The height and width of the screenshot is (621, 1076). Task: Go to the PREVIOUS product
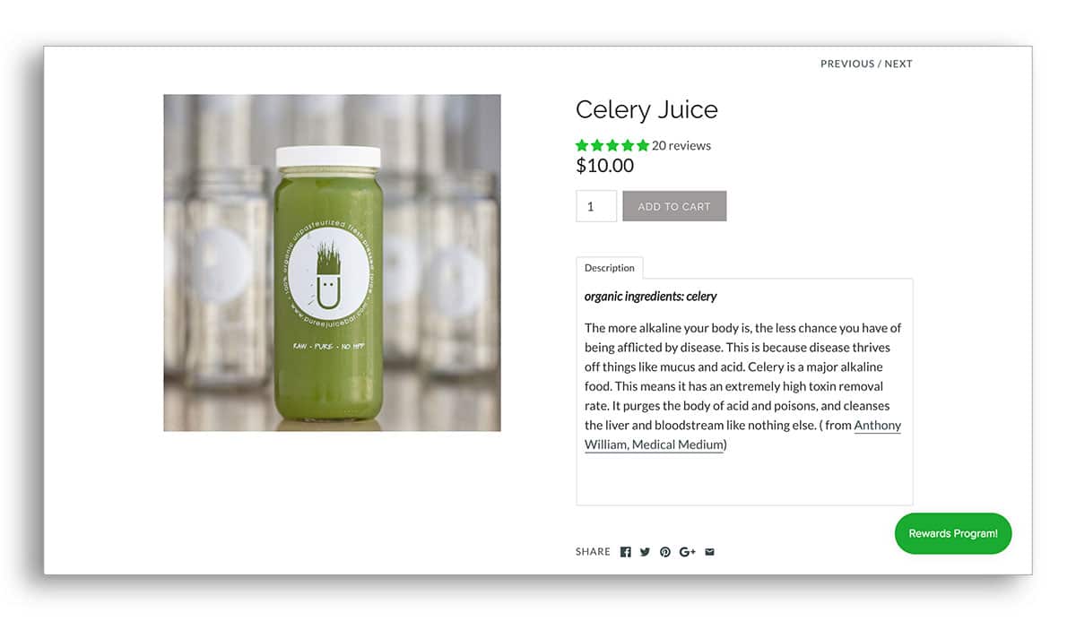(847, 64)
